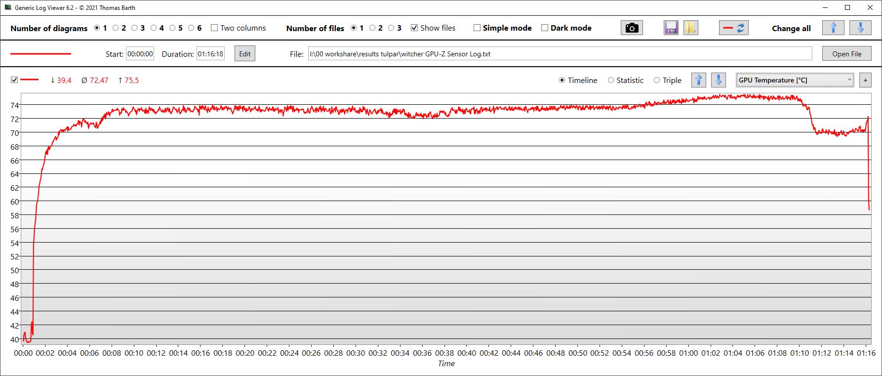The image size is (882, 376).
Task: Select 3 for number of diagrams
Action: (134, 28)
